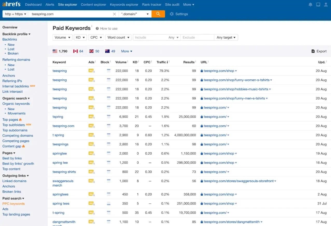Open Keywords explorer in top menu

pos(124,5)
